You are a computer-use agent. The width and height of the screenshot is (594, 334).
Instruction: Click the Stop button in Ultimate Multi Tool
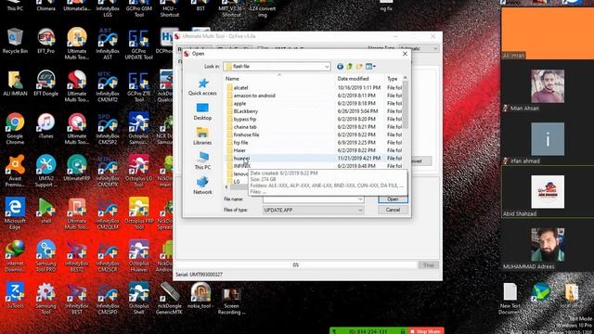[x=429, y=265]
